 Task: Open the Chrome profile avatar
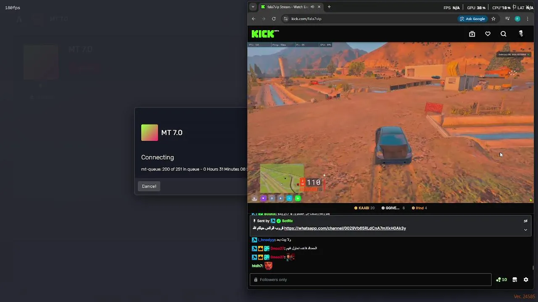pos(517,19)
